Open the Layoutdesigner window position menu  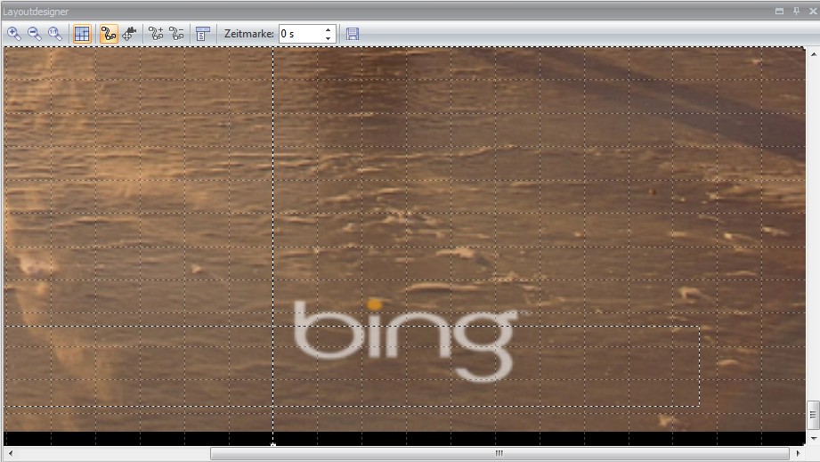(x=780, y=11)
